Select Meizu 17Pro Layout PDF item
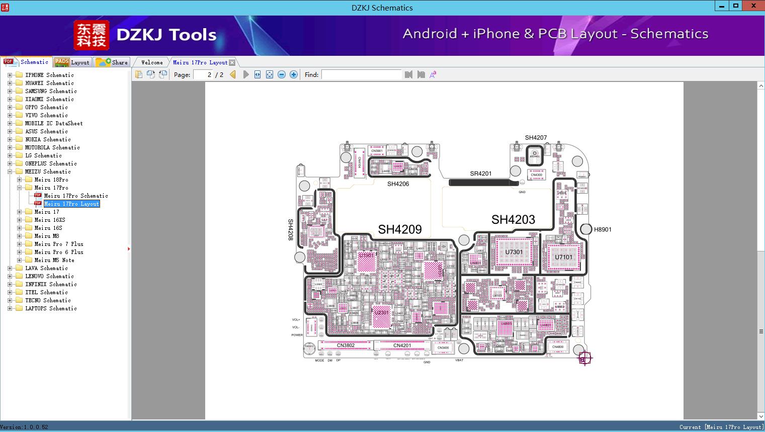The width and height of the screenshot is (765, 432). pos(72,204)
